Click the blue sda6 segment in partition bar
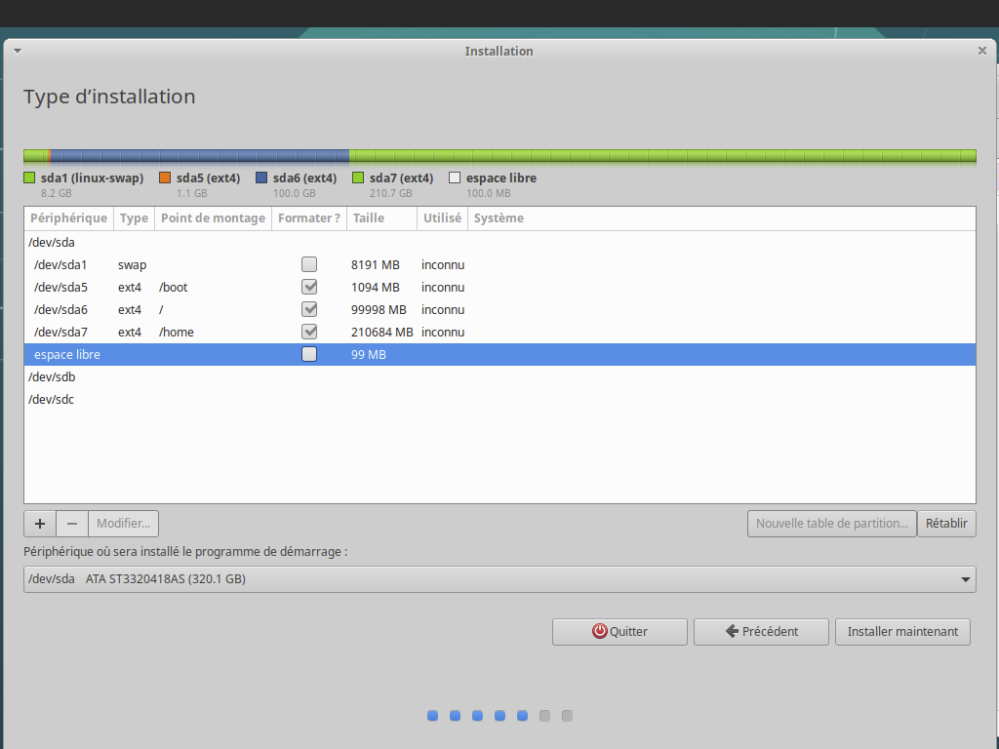 pyautogui.click(x=200, y=156)
